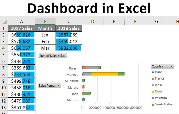Select row 5 header
179x114 pixels.
click(x=4, y=55)
